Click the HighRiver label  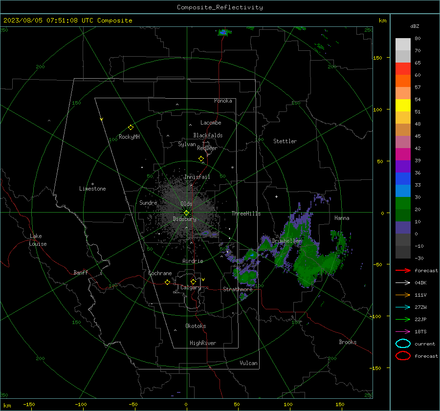pos(203,343)
